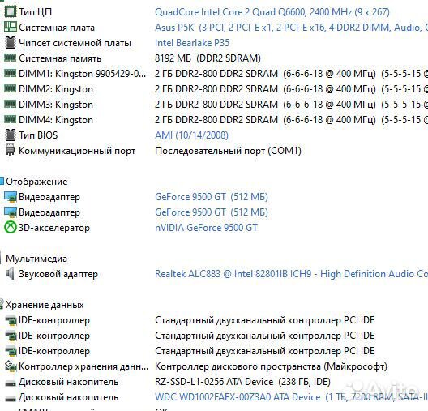
Task: Click the icon of the first IDE-контроллер row
Action: 11,320
